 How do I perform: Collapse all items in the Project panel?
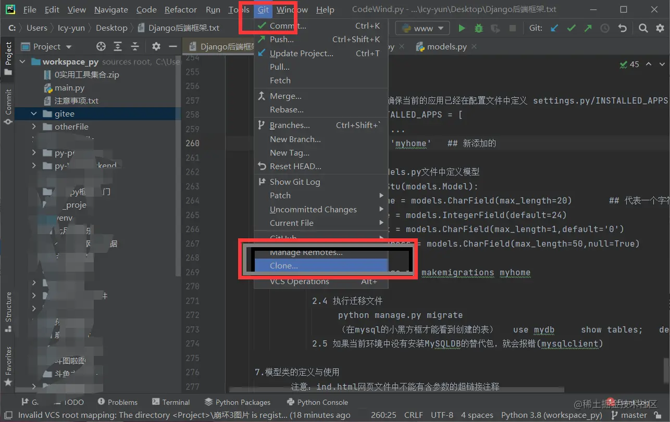pyautogui.click(x=135, y=46)
